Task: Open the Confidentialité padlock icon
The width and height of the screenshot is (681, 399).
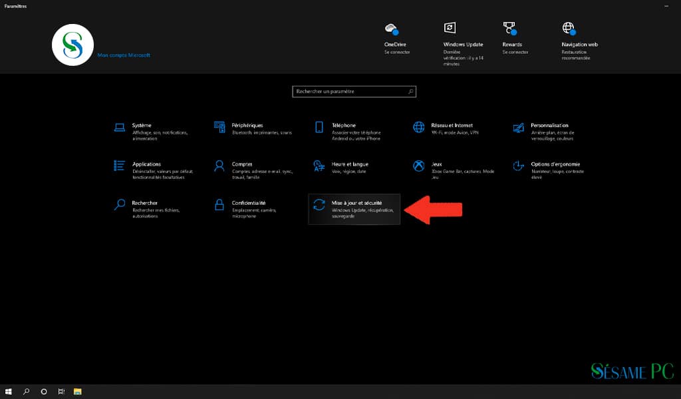Action: coord(219,205)
